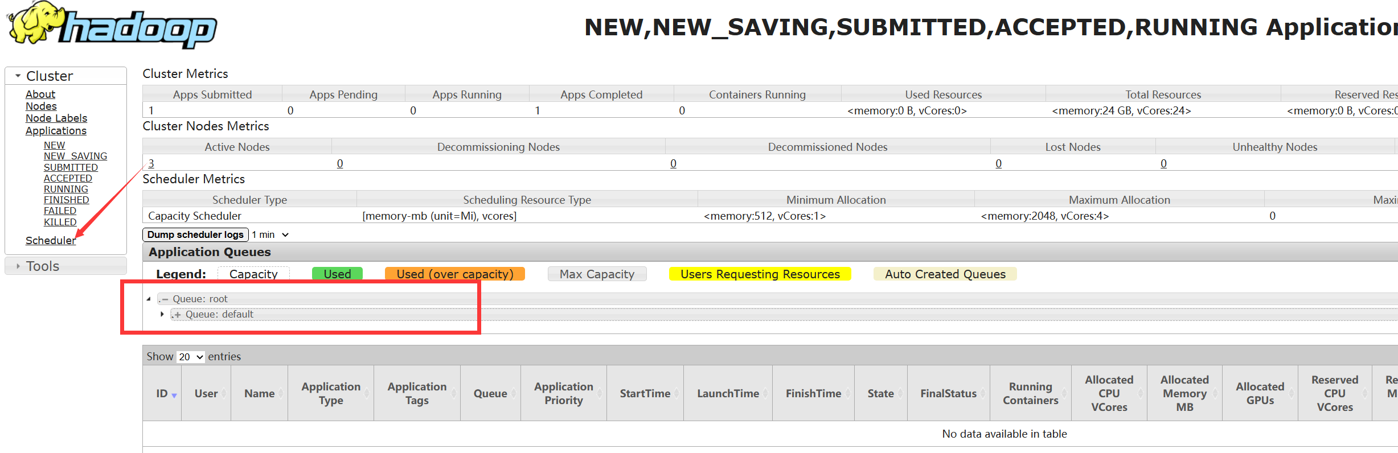The width and height of the screenshot is (1398, 453).
Task: Click the Lost Nodes count 0
Action: tap(998, 163)
